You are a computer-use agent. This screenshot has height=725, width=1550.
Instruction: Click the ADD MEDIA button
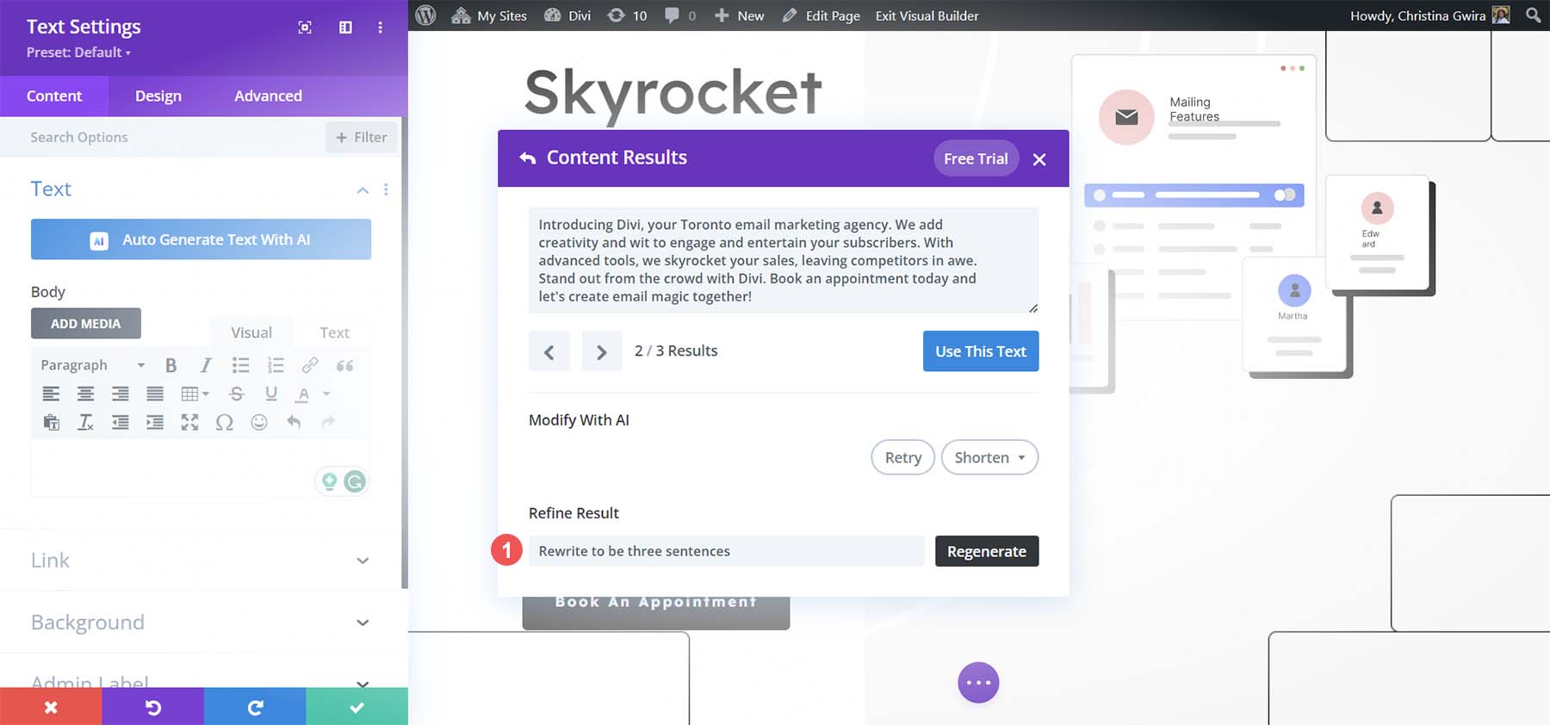[x=86, y=324]
